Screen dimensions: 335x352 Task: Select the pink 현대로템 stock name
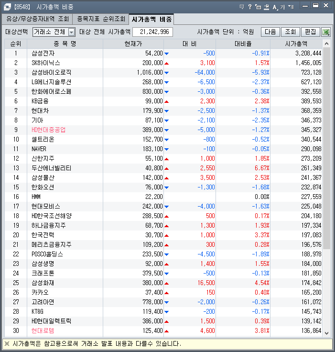coord(43,330)
